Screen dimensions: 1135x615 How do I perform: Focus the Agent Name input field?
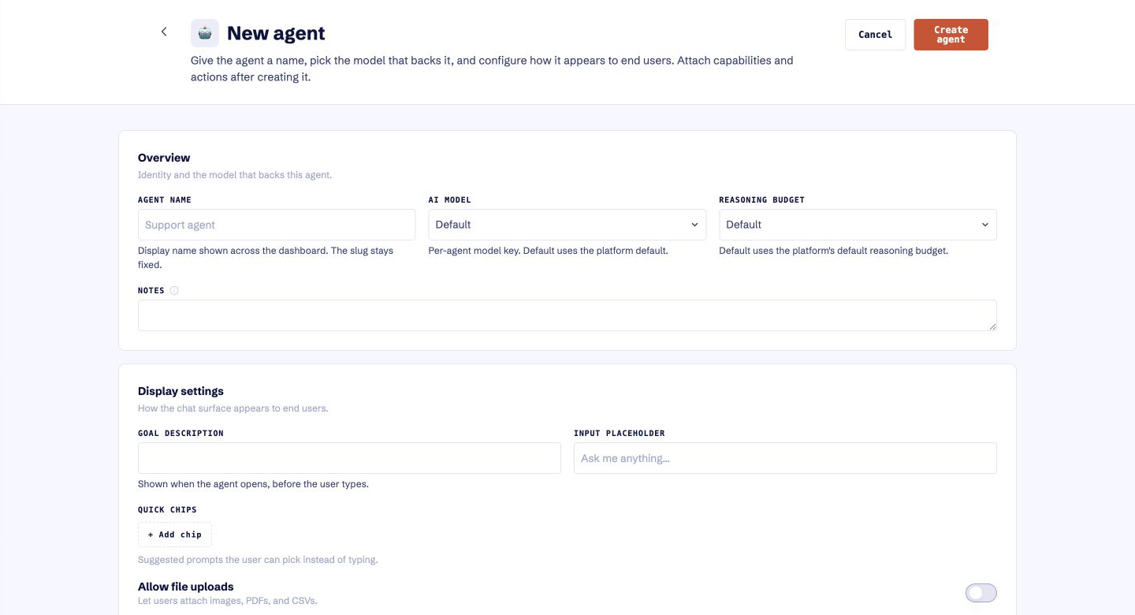[x=277, y=225]
